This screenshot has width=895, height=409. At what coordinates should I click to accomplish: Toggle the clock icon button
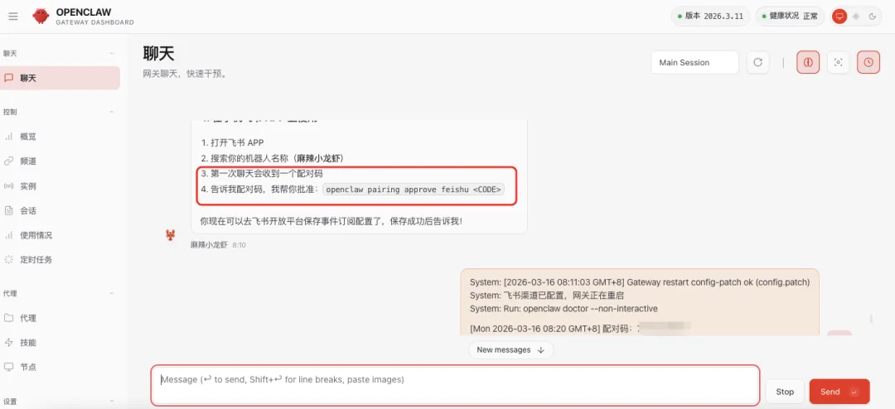coord(868,62)
